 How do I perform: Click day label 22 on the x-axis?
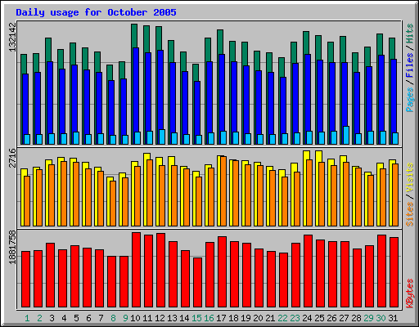tap(282, 318)
